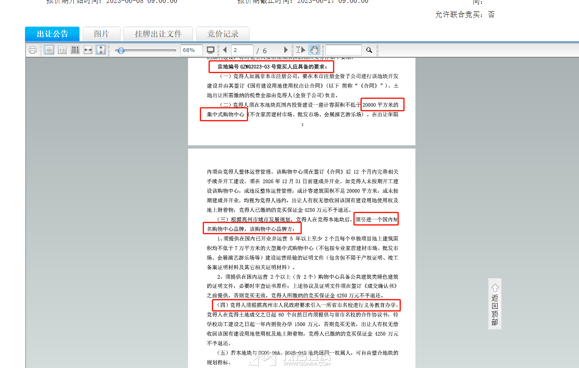Click the print icon in the toolbar
Screen dimensions: 579x368
(x=33, y=50)
